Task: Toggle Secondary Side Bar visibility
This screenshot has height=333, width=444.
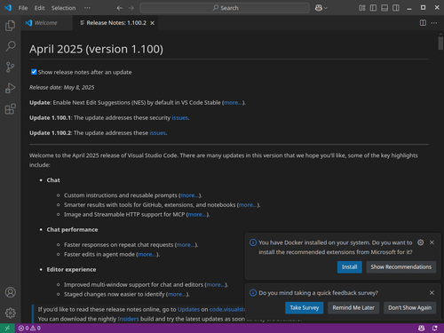Action: (396, 8)
